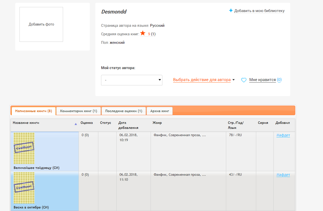The image size is (323, 211).
Task: Open "Мафдет" link in "Весна в октябре" row
Action: (x=283, y=175)
